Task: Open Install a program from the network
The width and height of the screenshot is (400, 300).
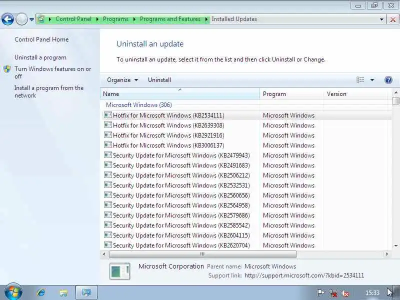Action: tap(49, 92)
